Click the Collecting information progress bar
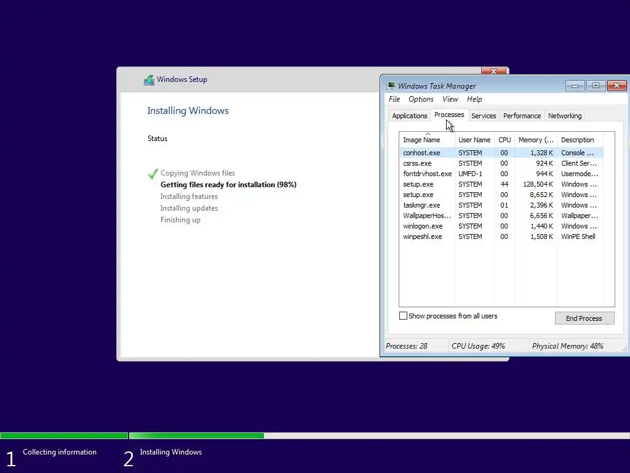This screenshot has width=630, height=473. 64,435
